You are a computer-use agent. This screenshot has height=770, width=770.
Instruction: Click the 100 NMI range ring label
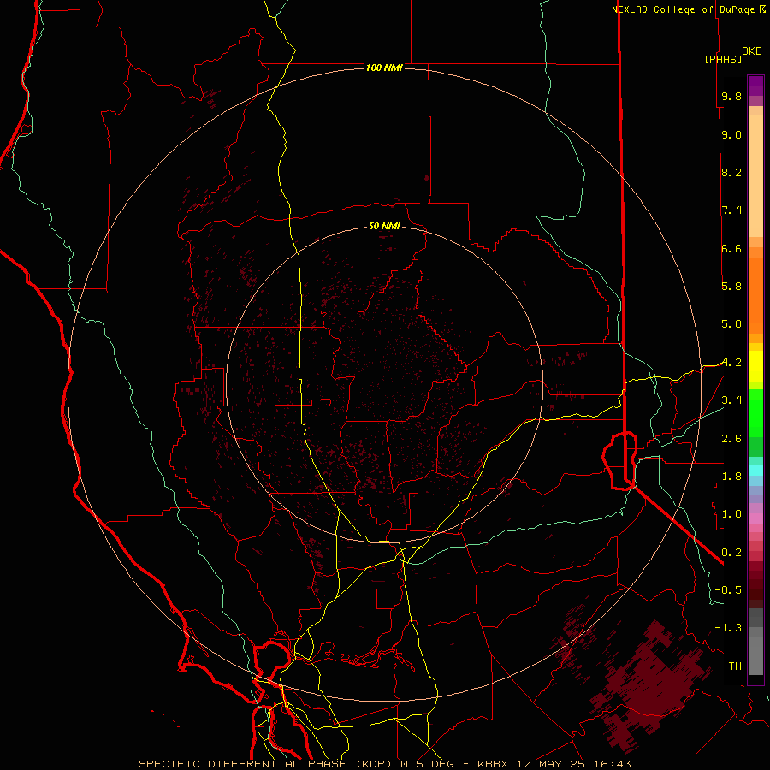[x=384, y=68]
